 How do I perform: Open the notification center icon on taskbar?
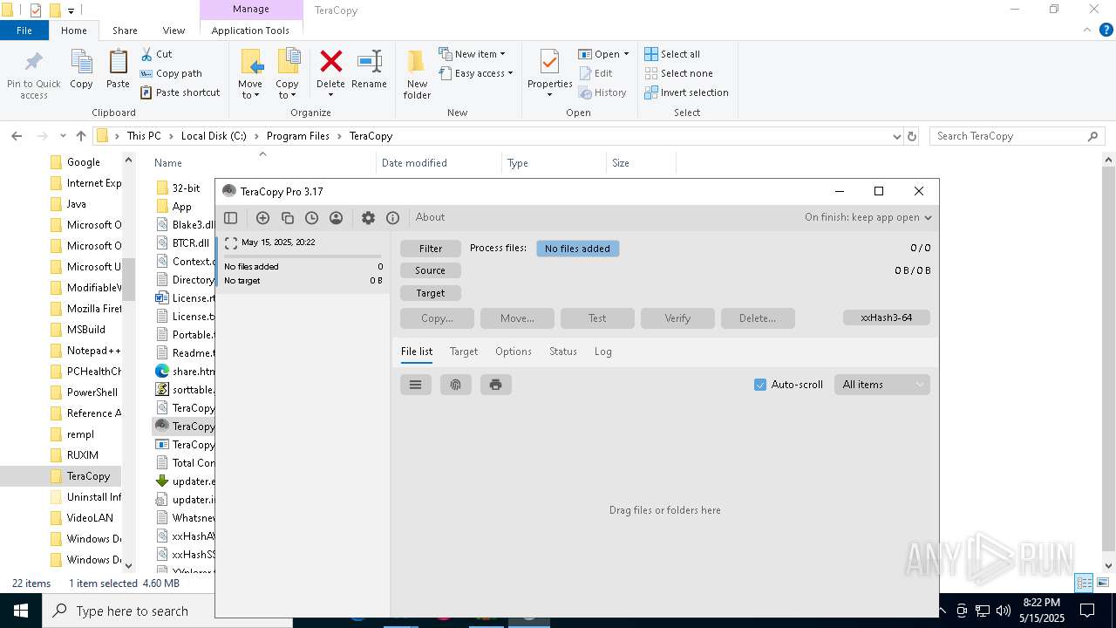click(x=1087, y=611)
